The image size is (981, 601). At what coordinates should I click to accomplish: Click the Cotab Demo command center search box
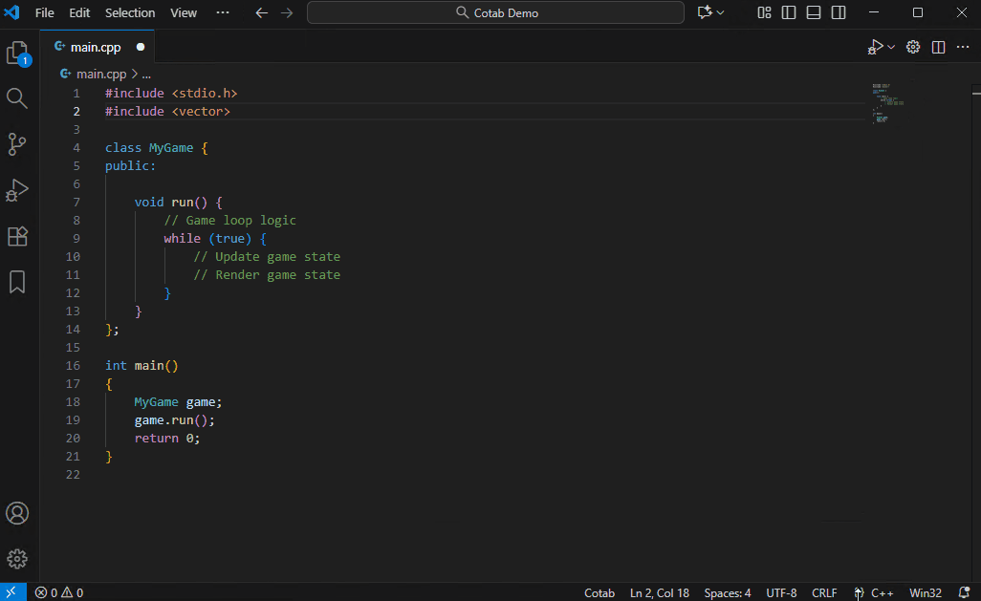click(x=495, y=12)
